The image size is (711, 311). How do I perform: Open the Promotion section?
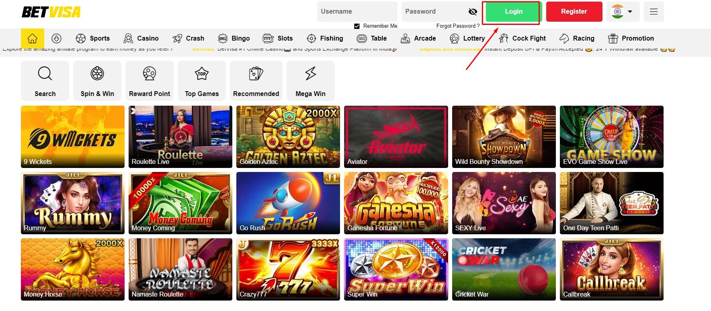pyautogui.click(x=631, y=39)
